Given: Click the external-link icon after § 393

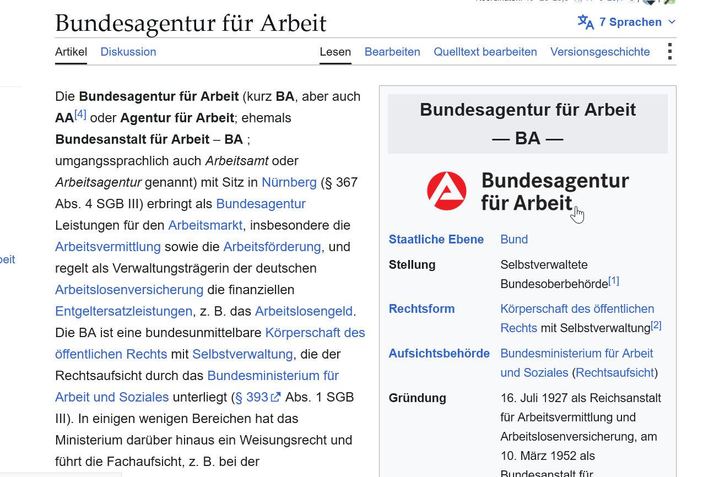Looking at the screenshot, I should pos(276,397).
